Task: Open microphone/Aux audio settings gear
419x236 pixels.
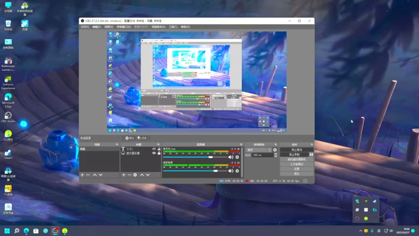Action: (x=237, y=157)
